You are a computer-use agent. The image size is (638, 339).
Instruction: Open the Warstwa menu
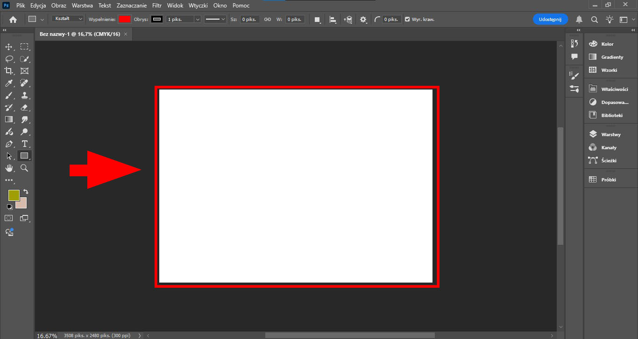82,6
